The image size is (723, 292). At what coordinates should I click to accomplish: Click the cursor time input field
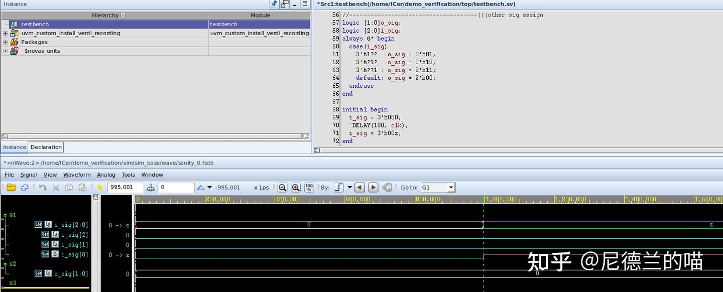tap(126, 188)
